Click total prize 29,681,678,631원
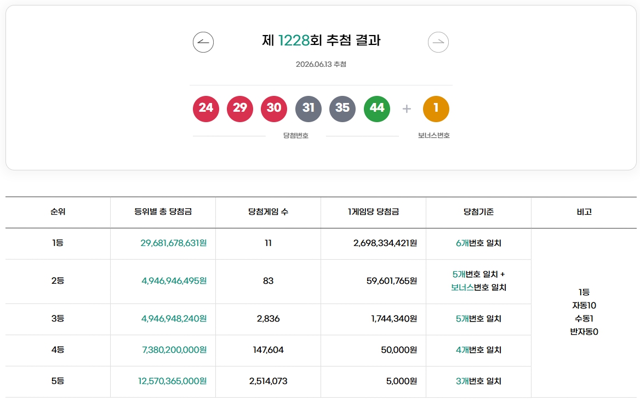The height and width of the screenshot is (401, 640). tap(174, 243)
